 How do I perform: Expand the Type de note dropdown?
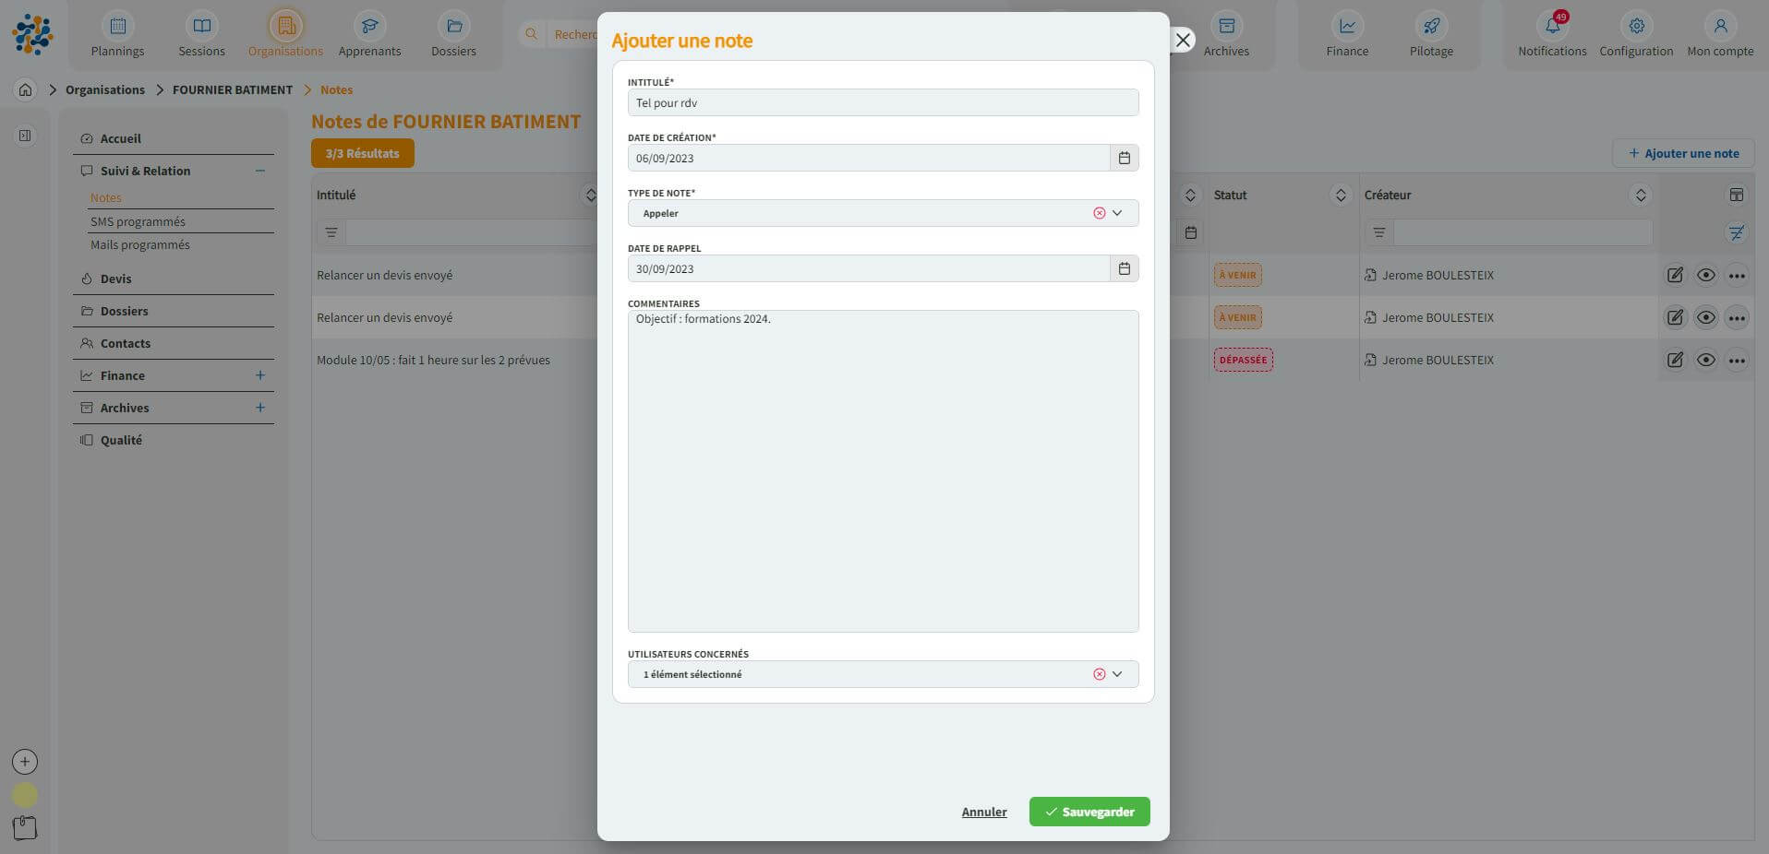pos(1117,213)
